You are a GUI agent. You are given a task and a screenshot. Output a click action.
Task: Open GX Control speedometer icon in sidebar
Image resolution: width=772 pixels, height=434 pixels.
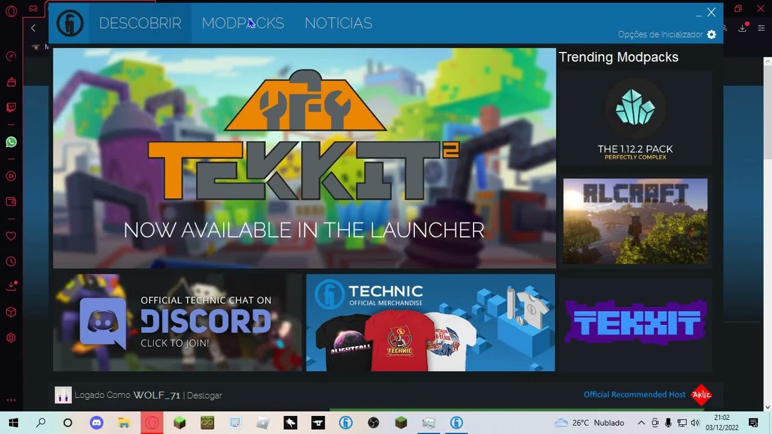point(11,56)
